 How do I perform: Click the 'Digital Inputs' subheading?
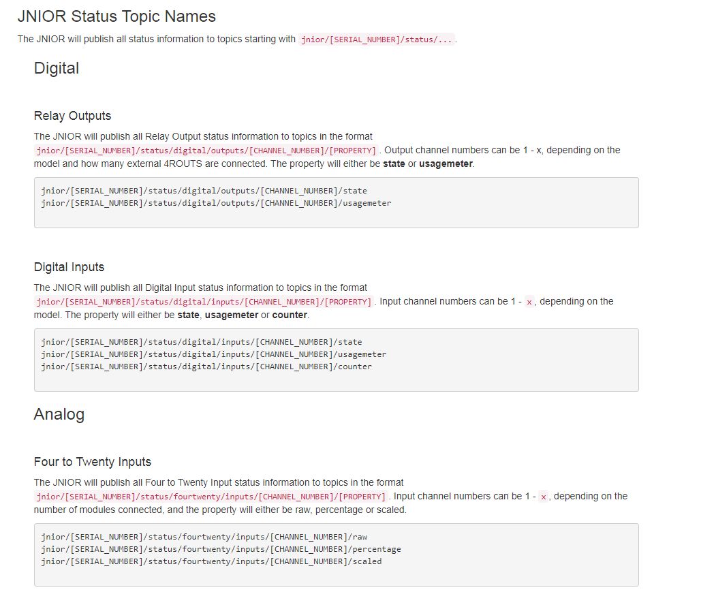[69, 267]
